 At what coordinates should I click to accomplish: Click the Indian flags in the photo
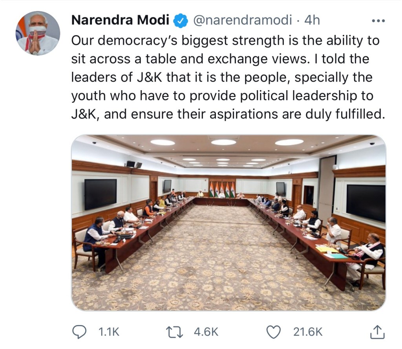point(222,190)
